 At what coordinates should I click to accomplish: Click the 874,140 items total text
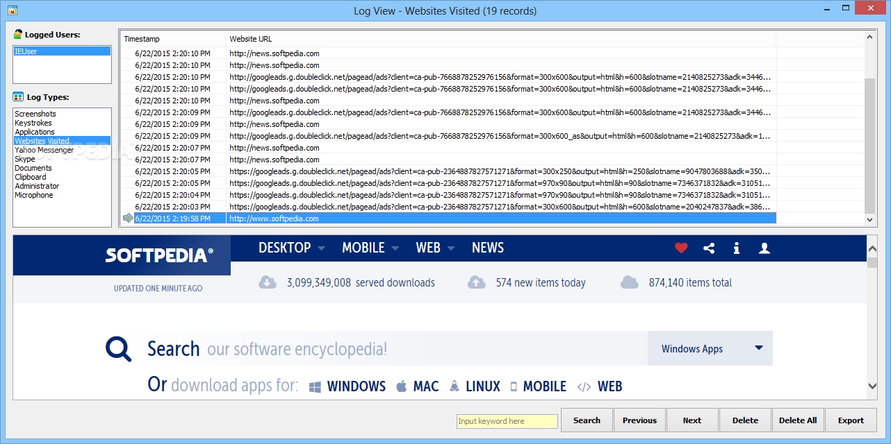point(690,282)
